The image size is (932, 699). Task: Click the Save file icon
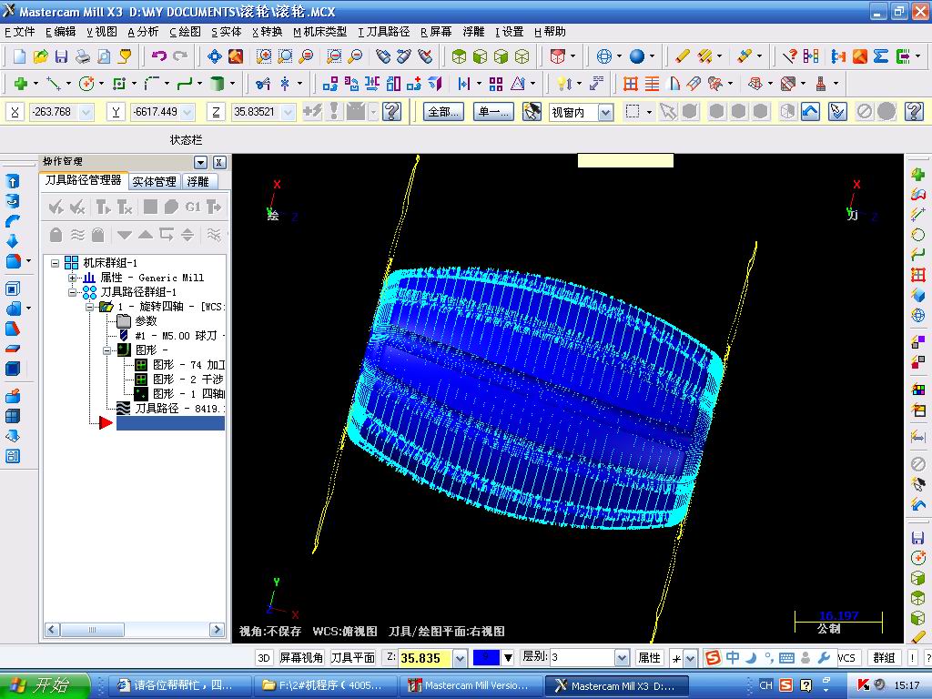(x=62, y=56)
